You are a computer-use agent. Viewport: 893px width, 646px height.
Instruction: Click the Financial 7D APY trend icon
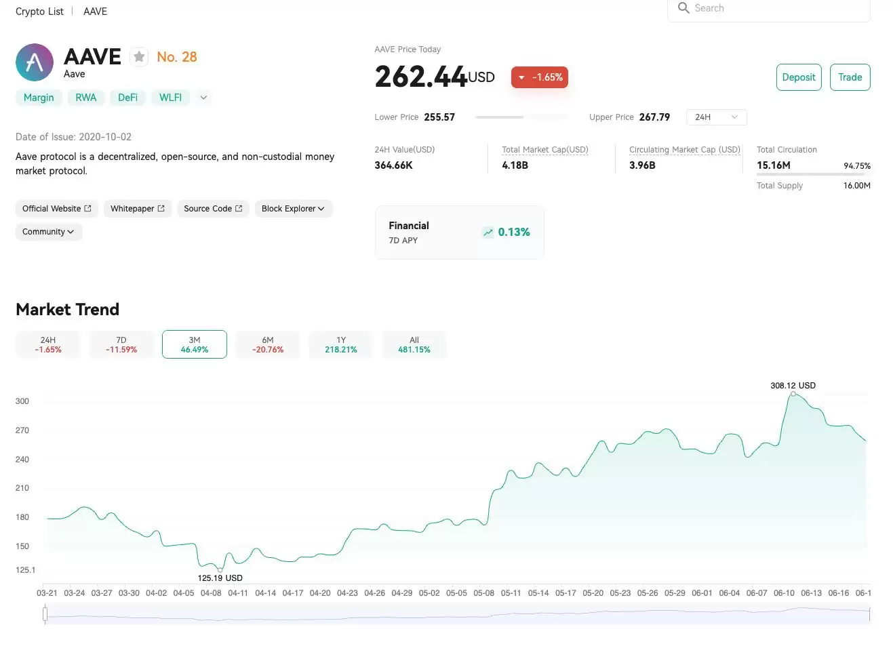[x=488, y=233]
